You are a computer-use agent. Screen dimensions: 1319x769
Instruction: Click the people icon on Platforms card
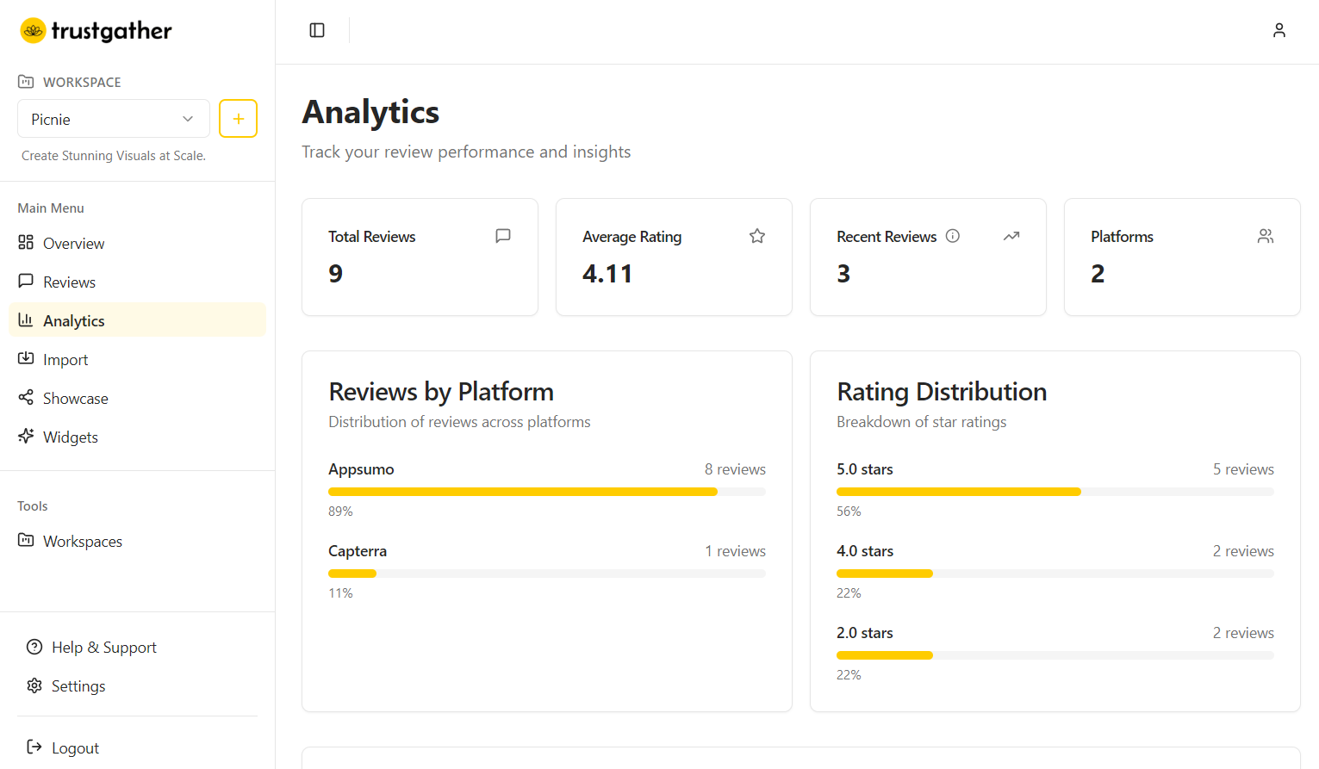click(1265, 236)
